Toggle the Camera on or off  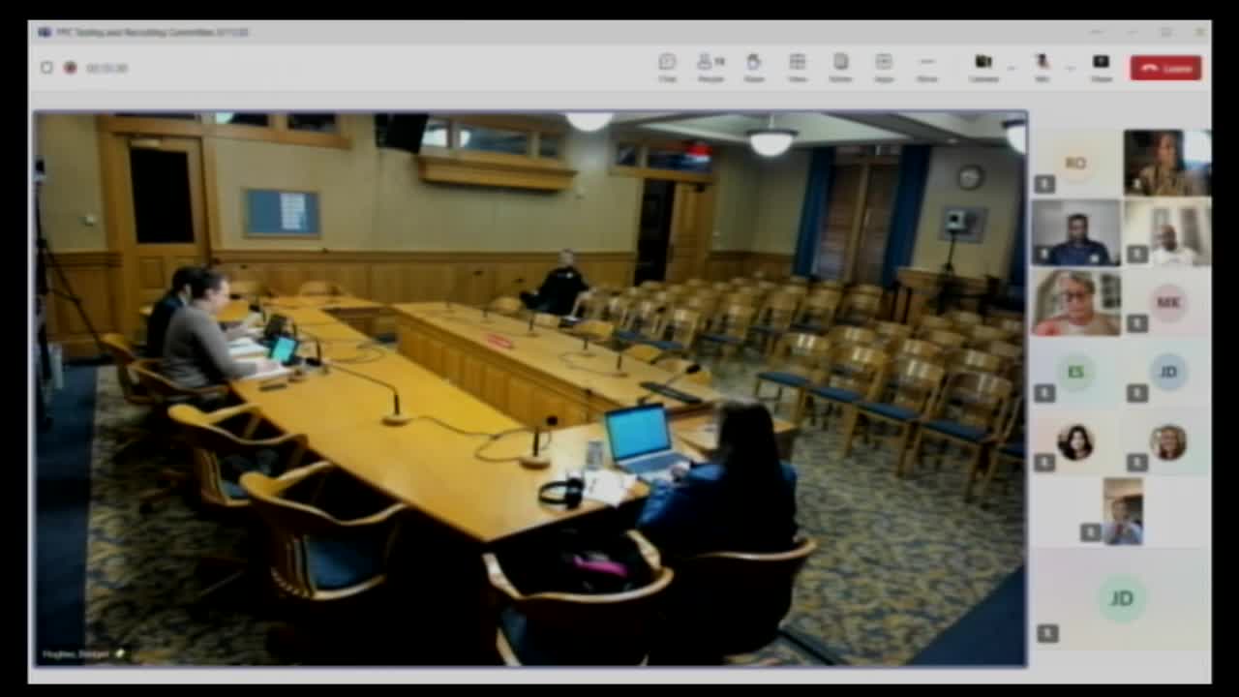coord(983,67)
